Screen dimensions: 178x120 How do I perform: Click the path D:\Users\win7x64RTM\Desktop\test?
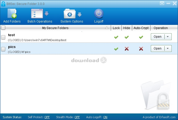point(44,40)
